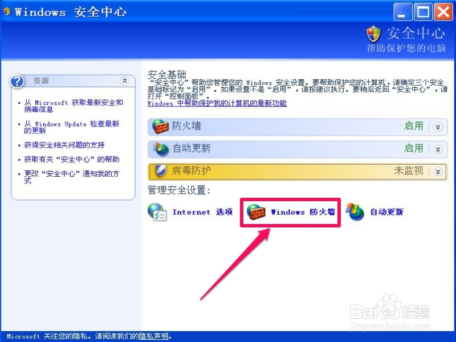The image size is (456, 342).
Task: Click the blue question mark help icon
Action: (x=17, y=82)
